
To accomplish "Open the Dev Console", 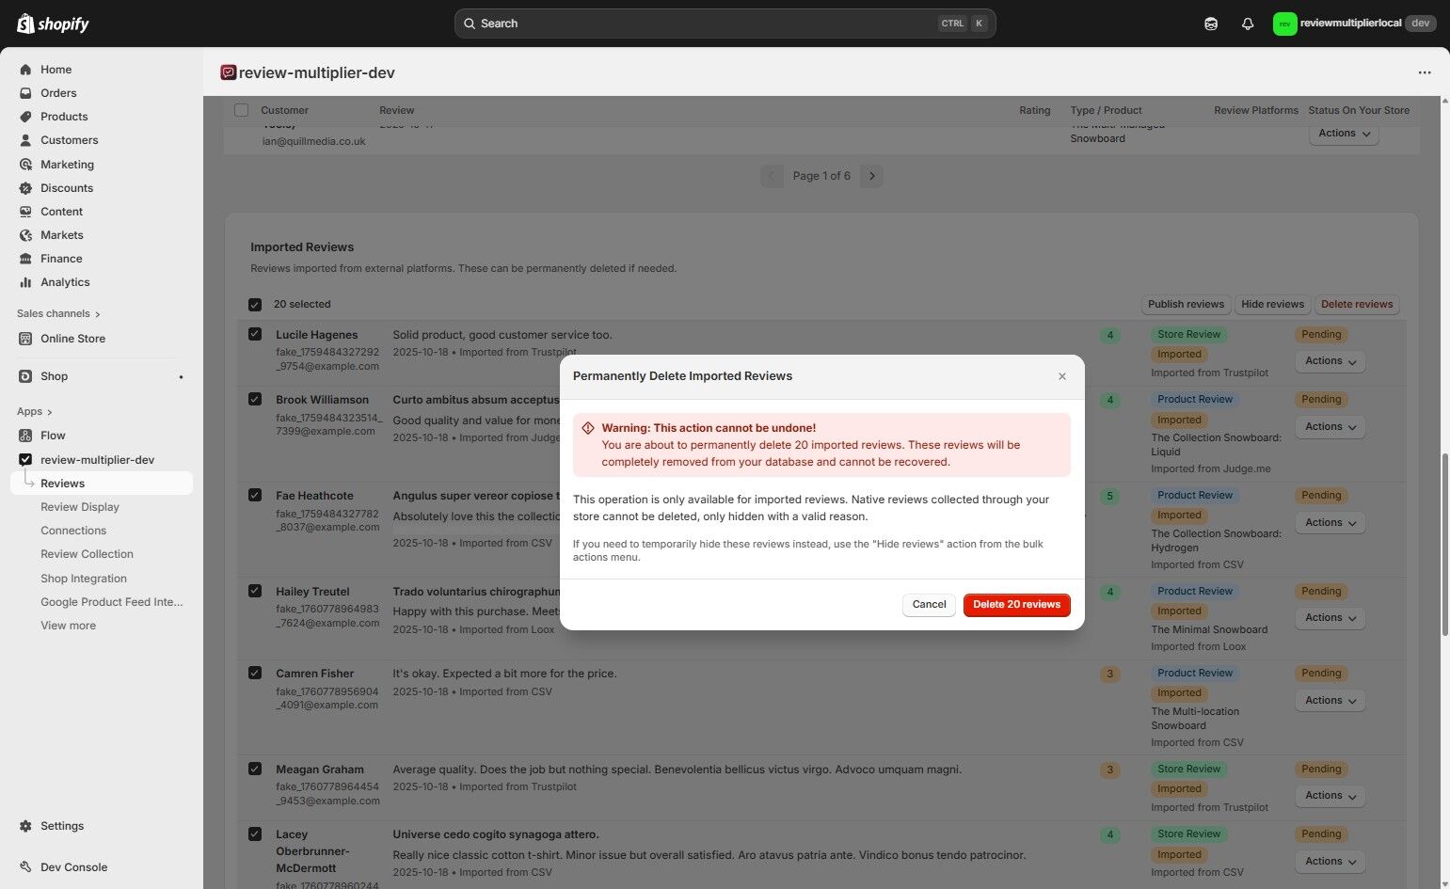I will pos(72,866).
